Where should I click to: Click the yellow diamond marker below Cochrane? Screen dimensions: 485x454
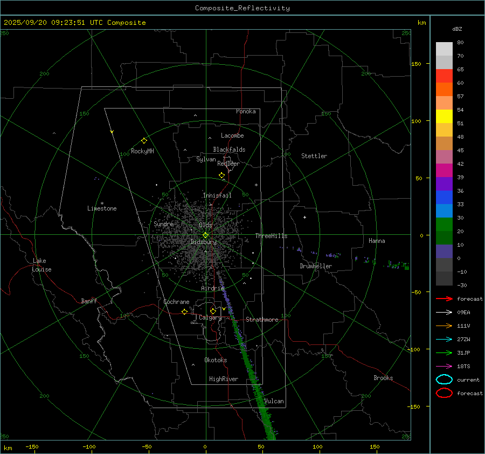(x=184, y=312)
